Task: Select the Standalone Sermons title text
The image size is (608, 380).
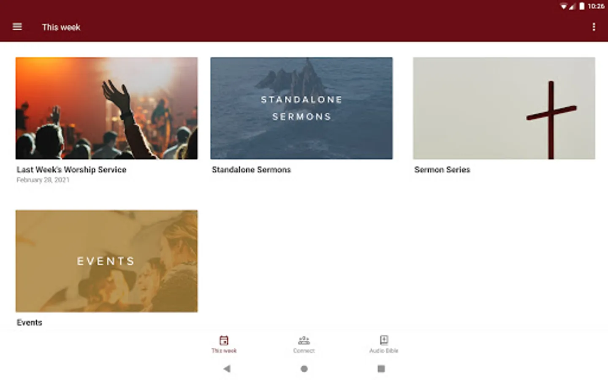Action: click(251, 170)
